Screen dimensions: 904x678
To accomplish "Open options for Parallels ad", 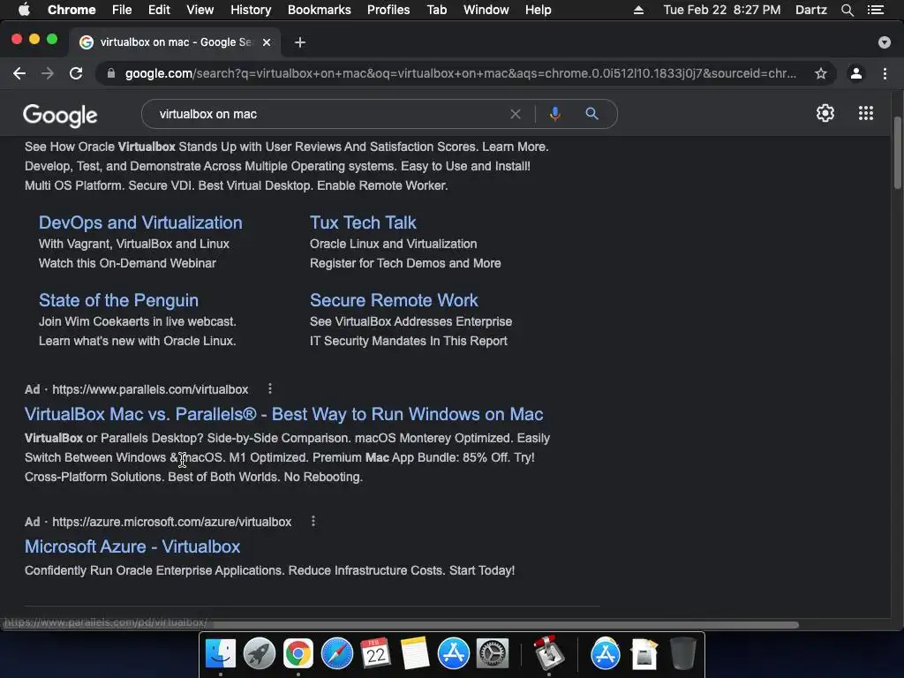I will [270, 388].
